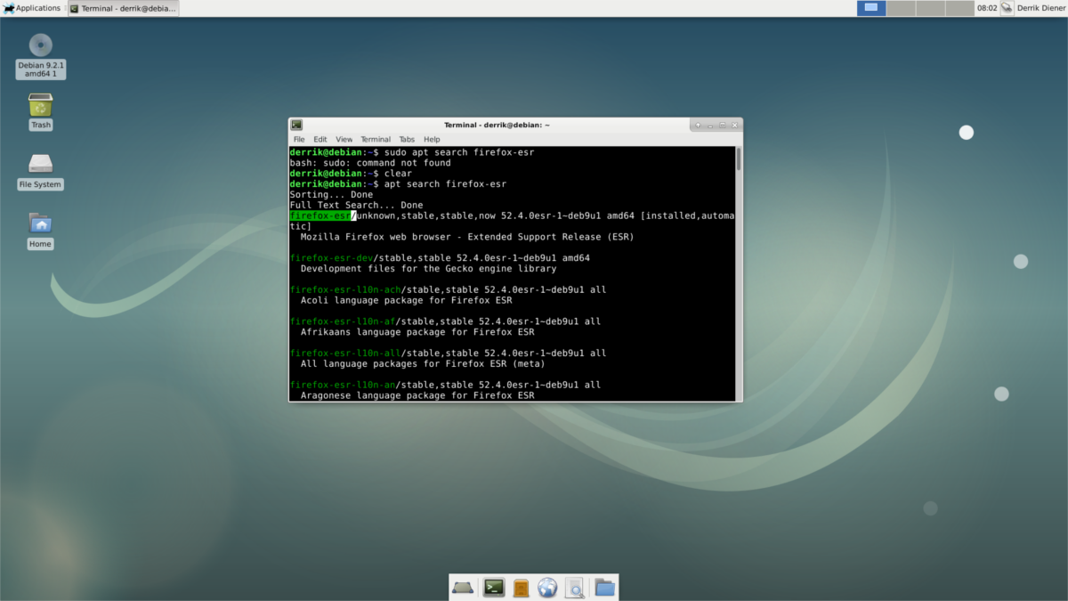Open the Help menu
Image resolution: width=1068 pixels, height=601 pixels.
coord(432,139)
